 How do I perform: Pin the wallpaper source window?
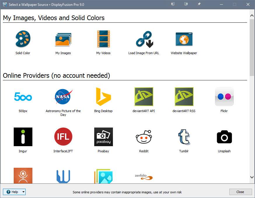[199, 4]
